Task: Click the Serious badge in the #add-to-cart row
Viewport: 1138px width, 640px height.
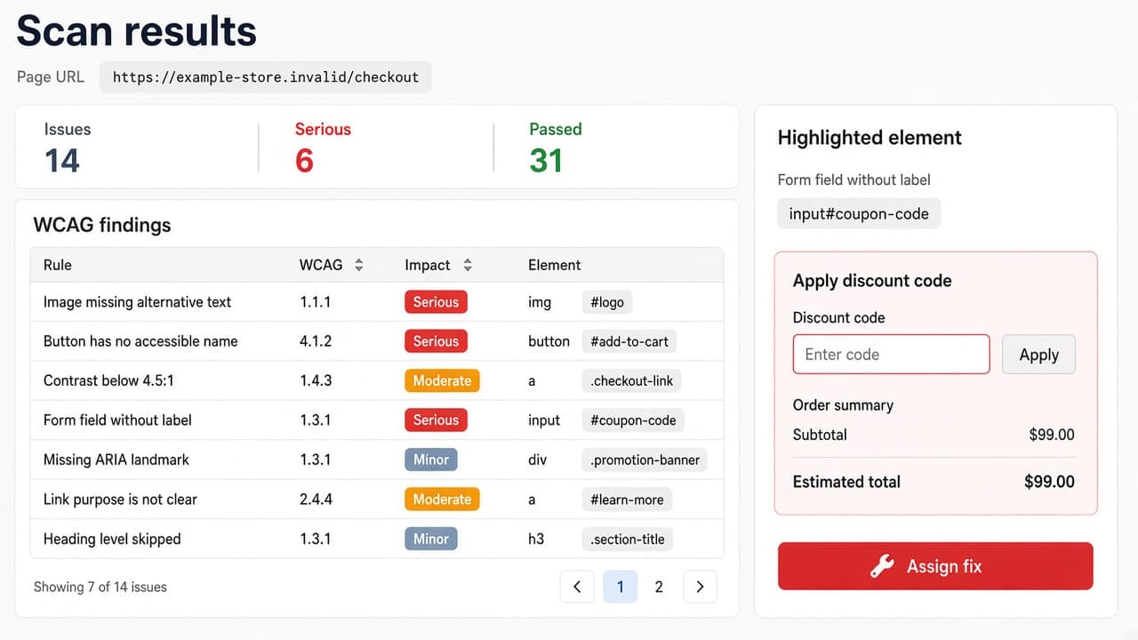Action: coord(436,341)
